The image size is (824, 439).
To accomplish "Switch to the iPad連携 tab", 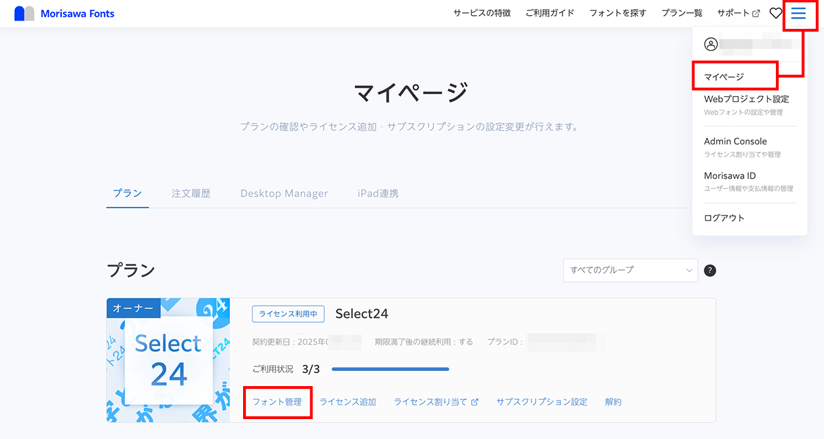I will (x=378, y=194).
